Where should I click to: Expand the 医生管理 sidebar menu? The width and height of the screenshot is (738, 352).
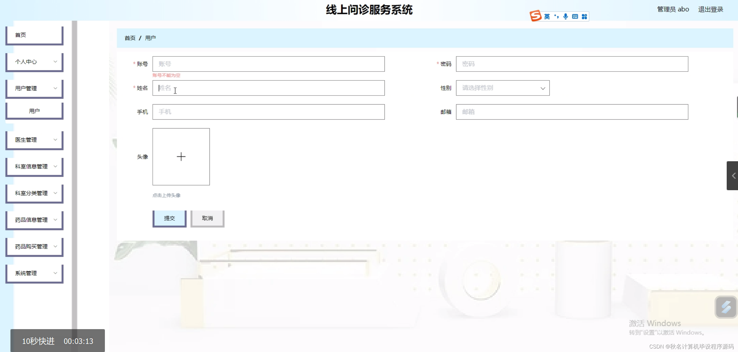pos(34,140)
